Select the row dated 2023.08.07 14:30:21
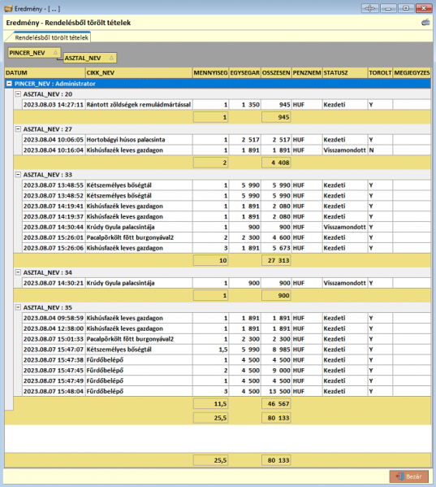The height and width of the screenshot is (487, 436). point(227,283)
